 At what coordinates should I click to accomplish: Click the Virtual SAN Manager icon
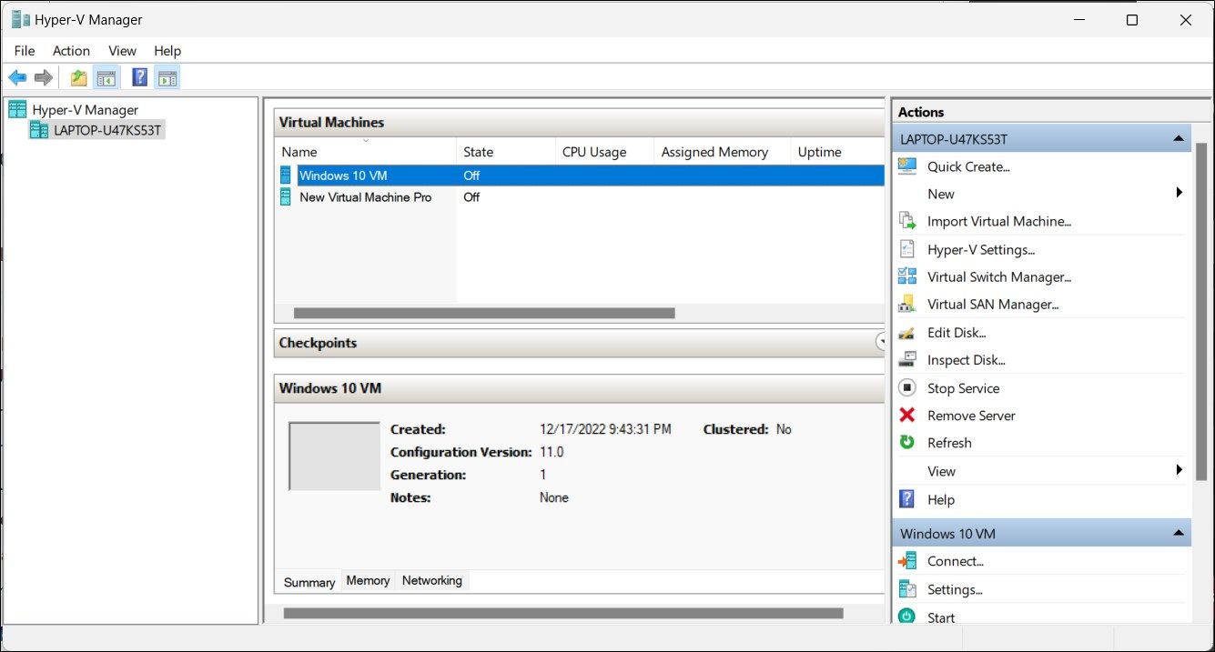point(906,304)
